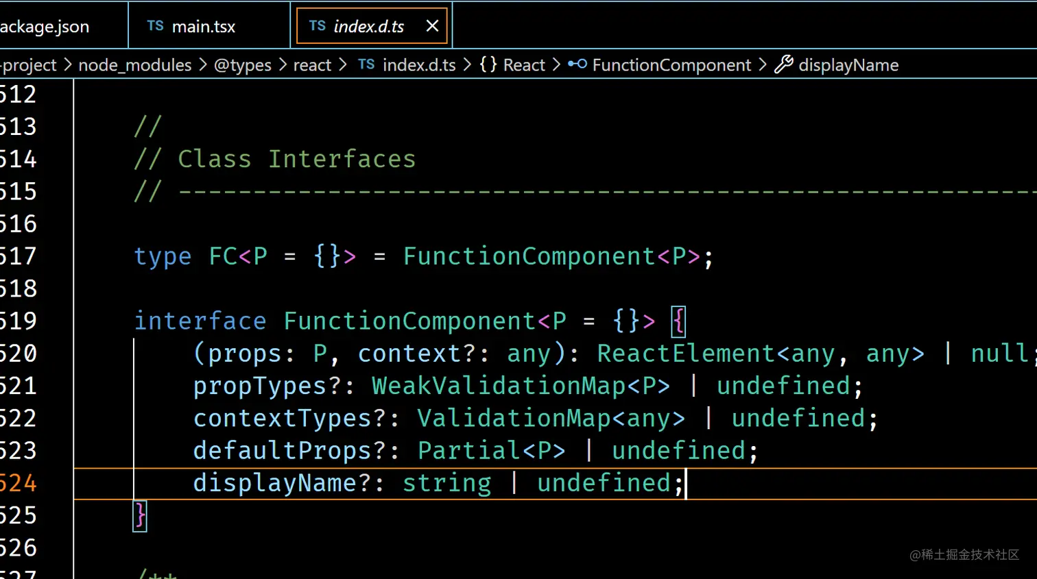Switch to the main.tsx tab
Image resolution: width=1037 pixels, height=579 pixels.
pyautogui.click(x=208, y=26)
